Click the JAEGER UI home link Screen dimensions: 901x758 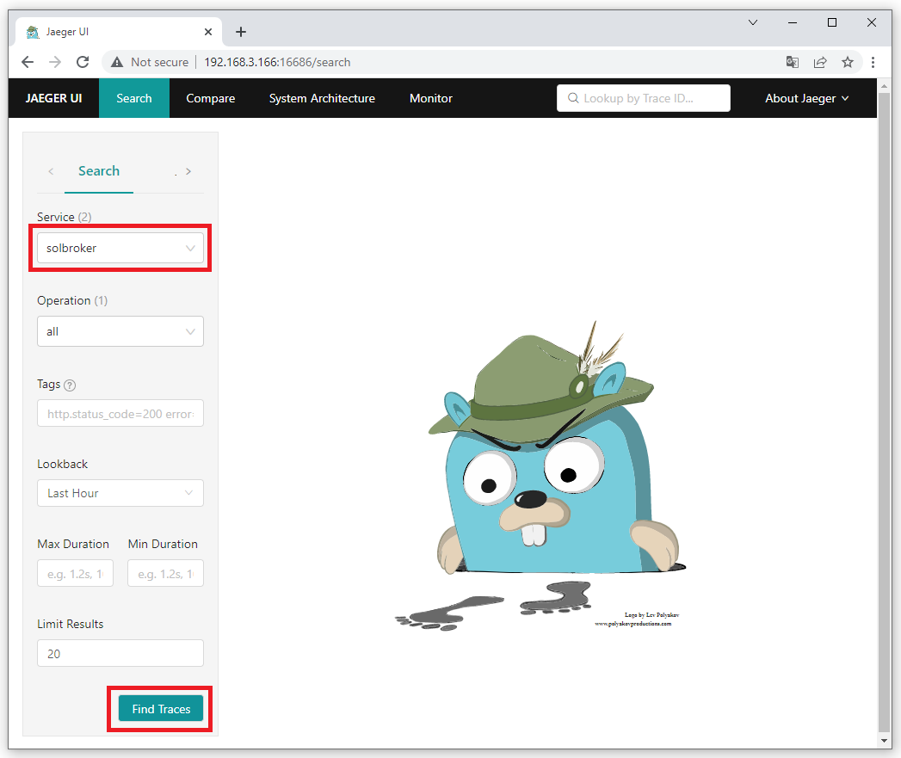[53, 98]
